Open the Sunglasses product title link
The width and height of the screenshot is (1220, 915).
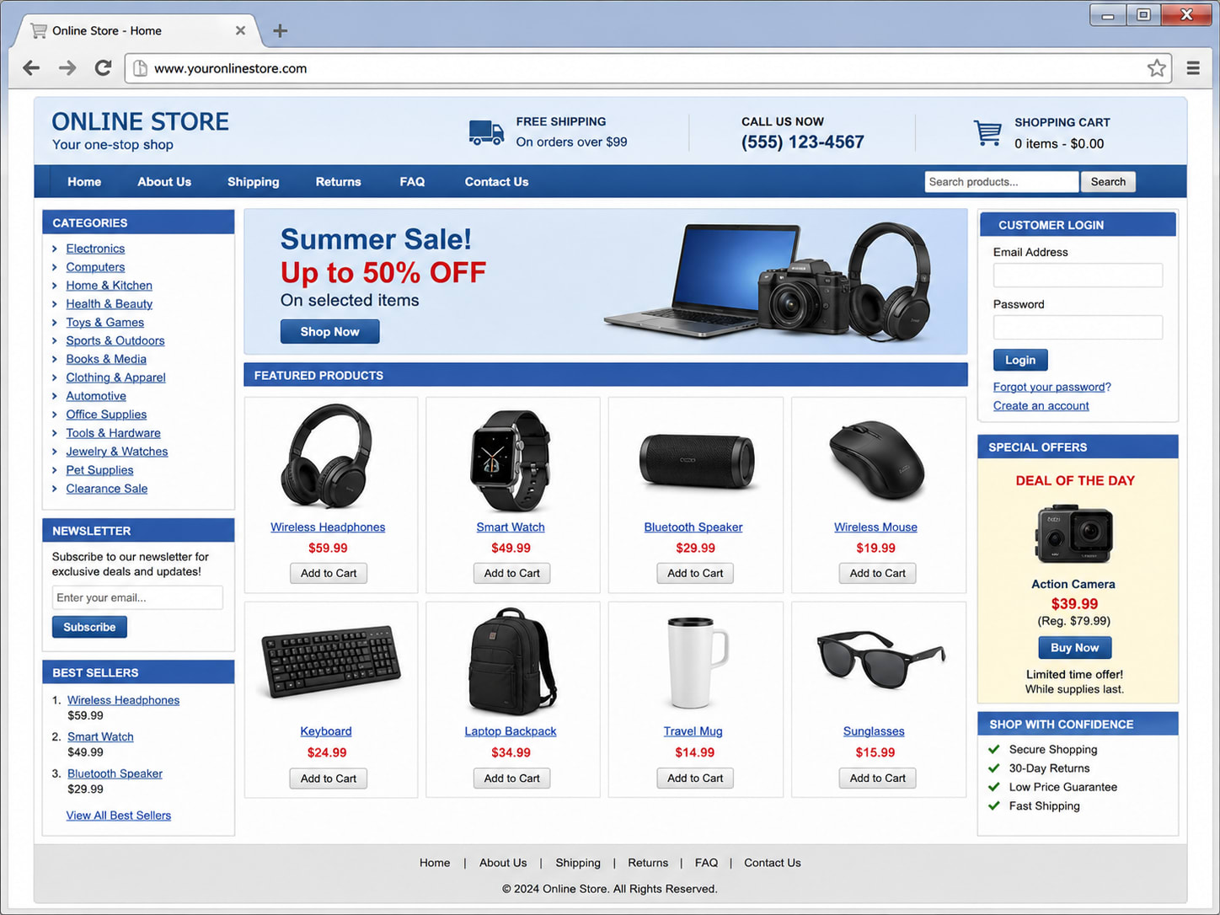pos(874,731)
